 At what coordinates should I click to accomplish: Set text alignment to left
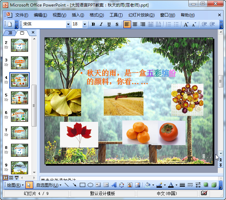tap(127, 24)
